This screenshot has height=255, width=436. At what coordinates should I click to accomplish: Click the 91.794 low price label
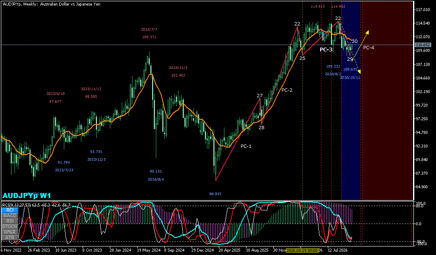point(64,162)
